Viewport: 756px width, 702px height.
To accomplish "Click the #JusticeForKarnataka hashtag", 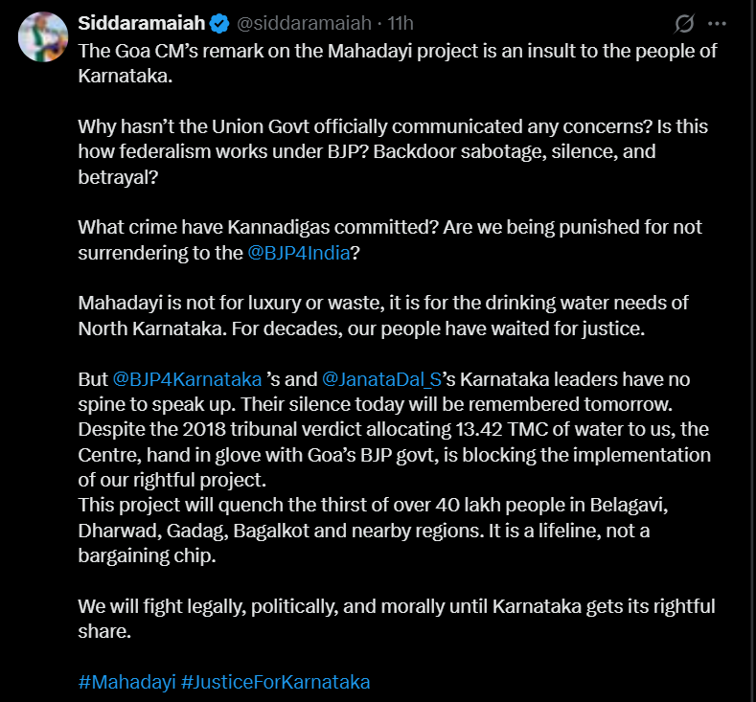I will 275,682.
